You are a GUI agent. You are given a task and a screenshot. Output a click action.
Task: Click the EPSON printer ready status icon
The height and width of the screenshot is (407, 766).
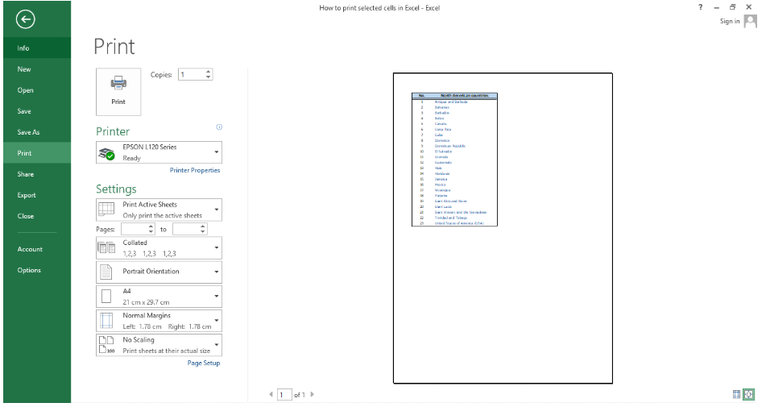106,153
